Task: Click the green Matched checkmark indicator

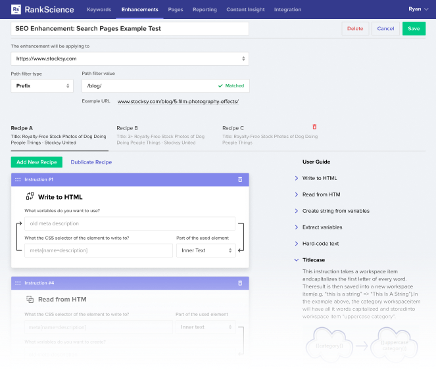Action: (x=231, y=86)
